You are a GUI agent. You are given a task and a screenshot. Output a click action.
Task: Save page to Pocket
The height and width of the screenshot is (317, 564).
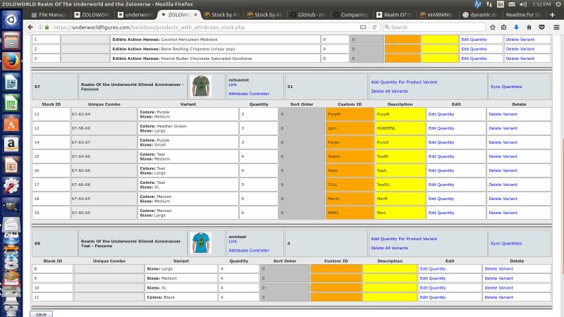541,27
